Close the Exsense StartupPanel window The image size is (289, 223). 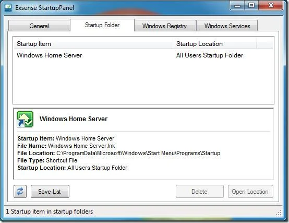[271, 6]
